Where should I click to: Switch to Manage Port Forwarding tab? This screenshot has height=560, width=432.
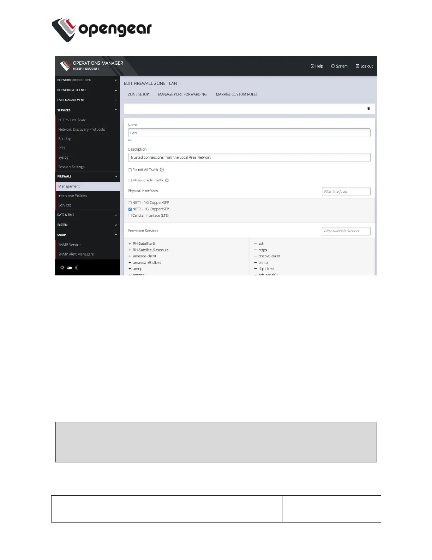(182, 94)
